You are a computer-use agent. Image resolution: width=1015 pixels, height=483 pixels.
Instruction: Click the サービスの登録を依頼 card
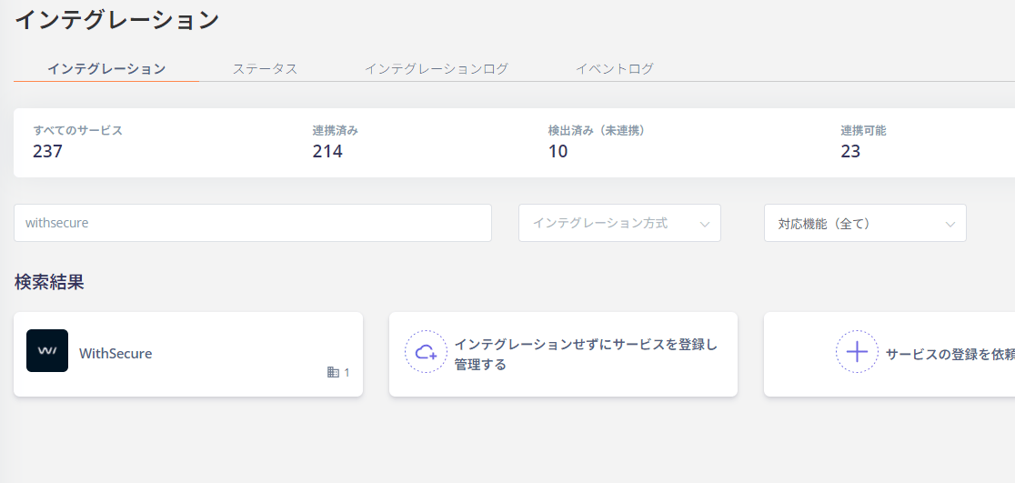[x=889, y=354]
